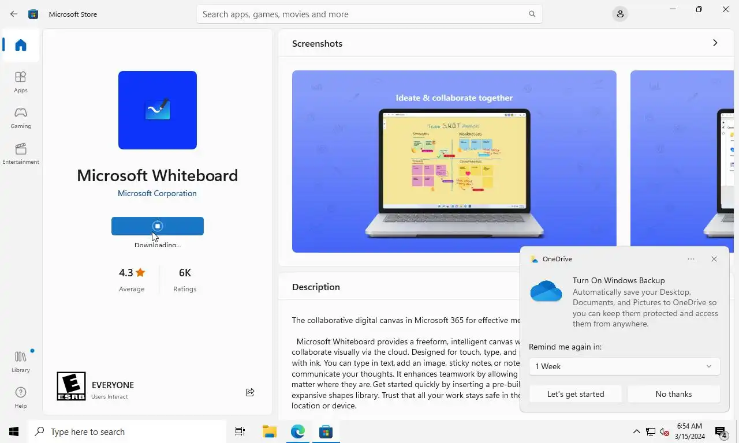Open the Home tab in sidebar

21,45
